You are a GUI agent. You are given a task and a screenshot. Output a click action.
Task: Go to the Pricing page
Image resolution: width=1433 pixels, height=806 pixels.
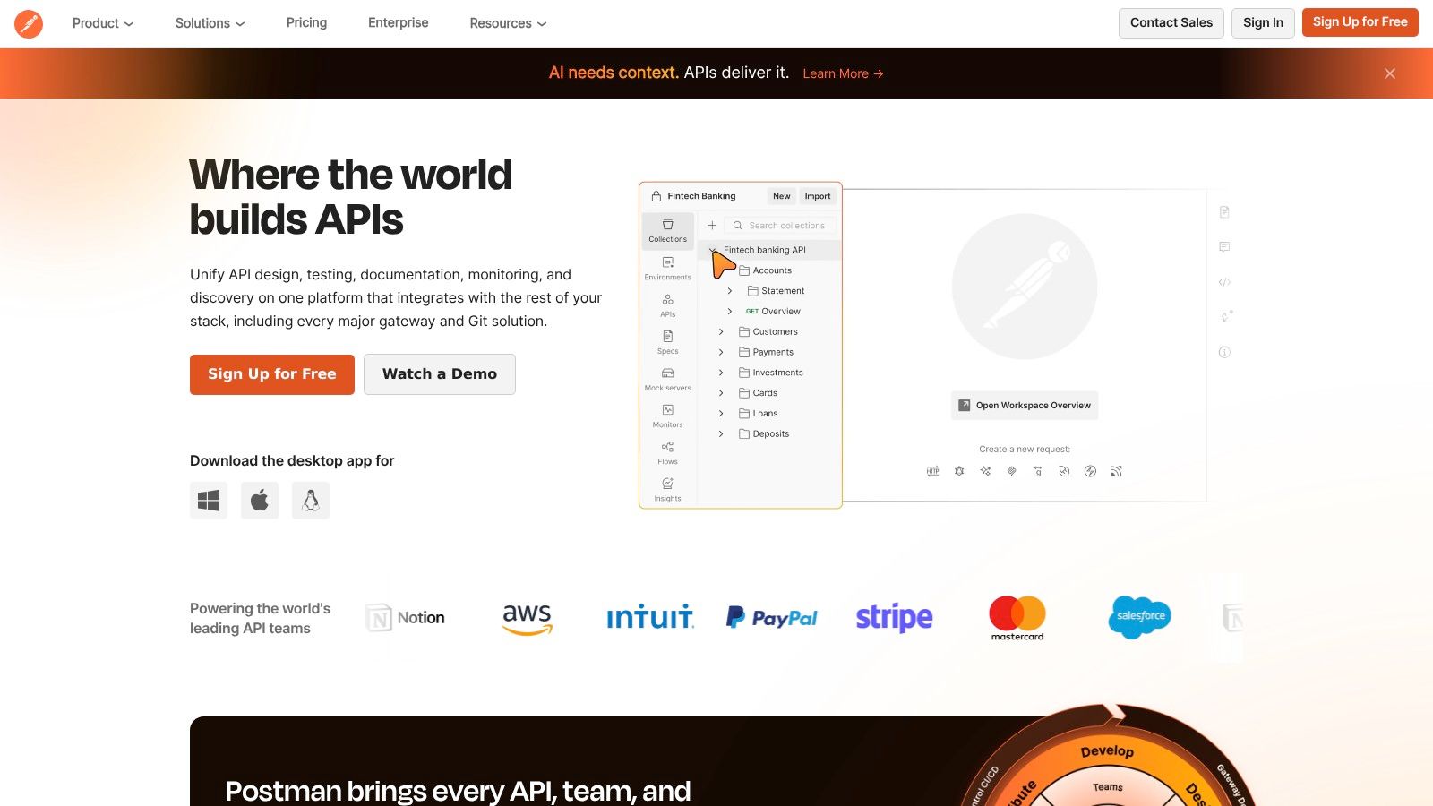click(x=306, y=23)
